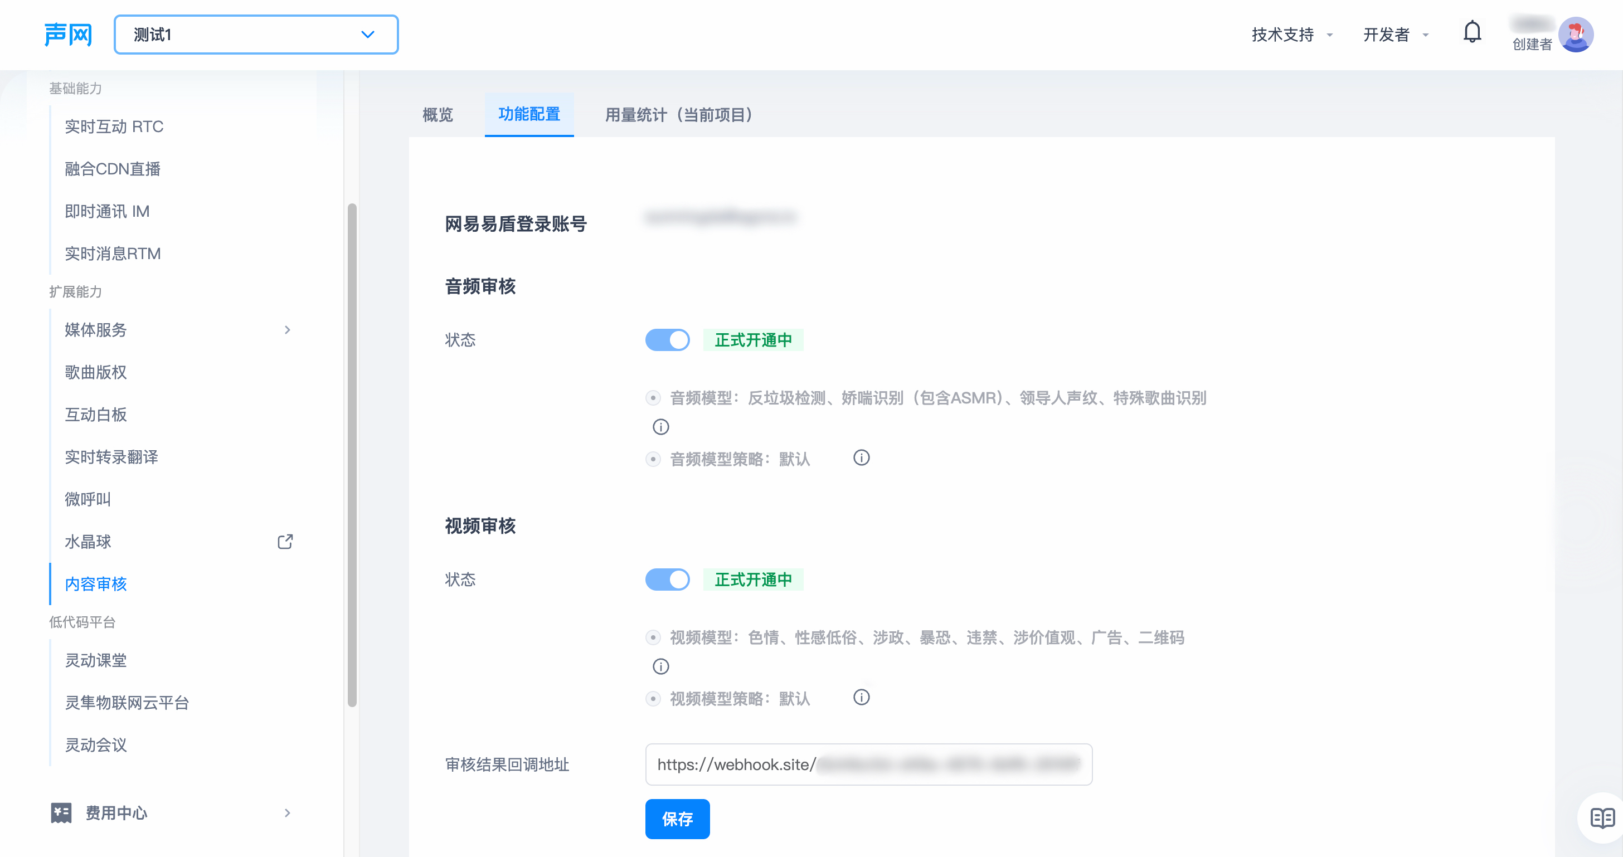Select the 音频模型策略 默认 radio

pos(653,459)
